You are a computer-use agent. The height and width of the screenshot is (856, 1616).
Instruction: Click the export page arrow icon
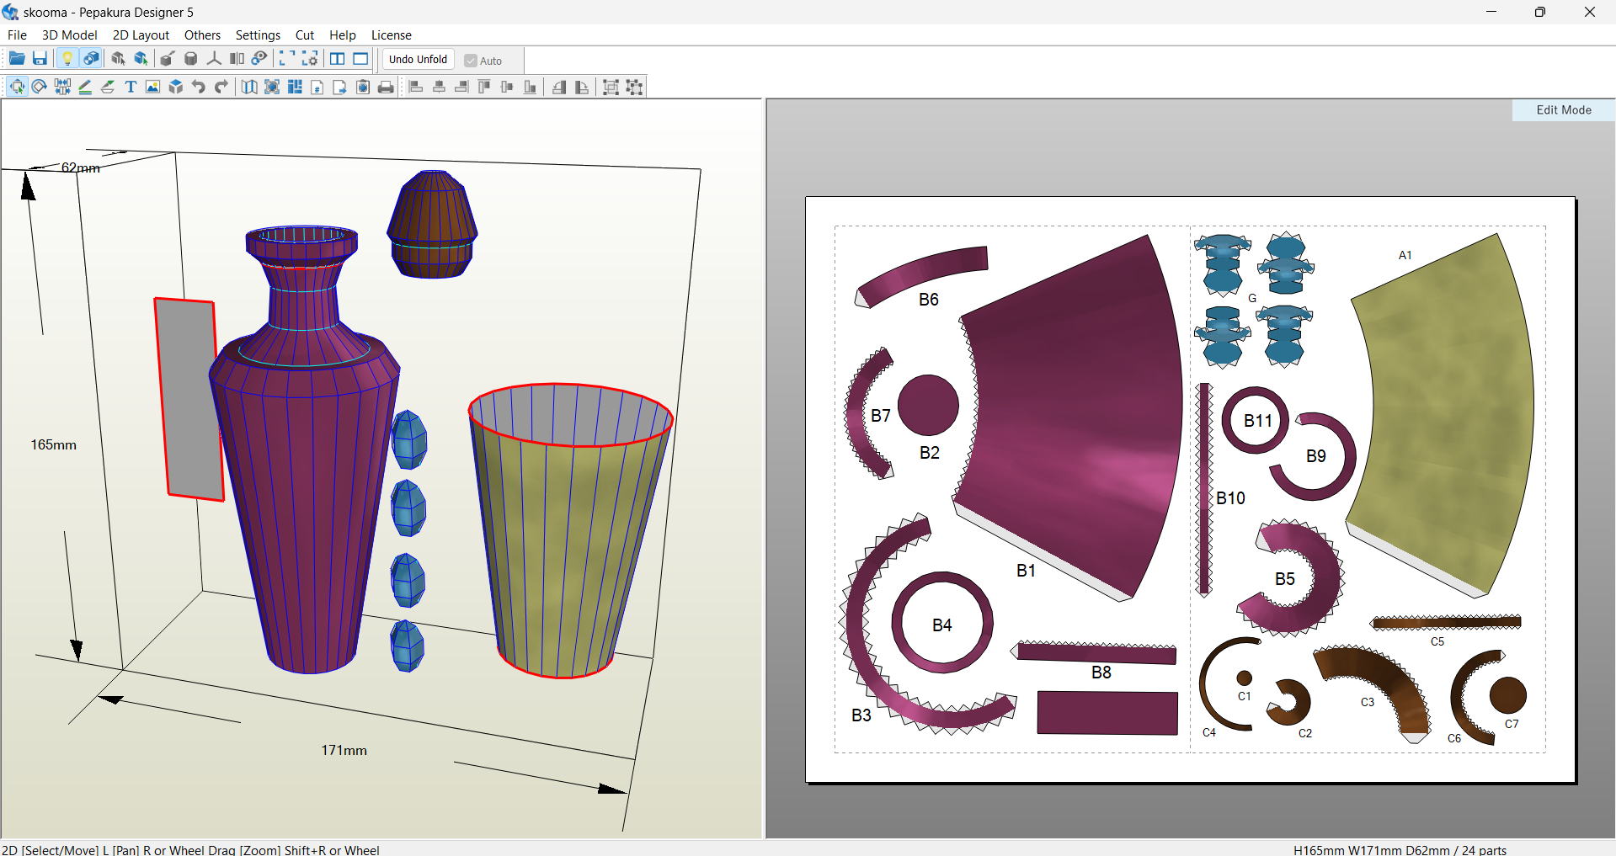point(340,87)
